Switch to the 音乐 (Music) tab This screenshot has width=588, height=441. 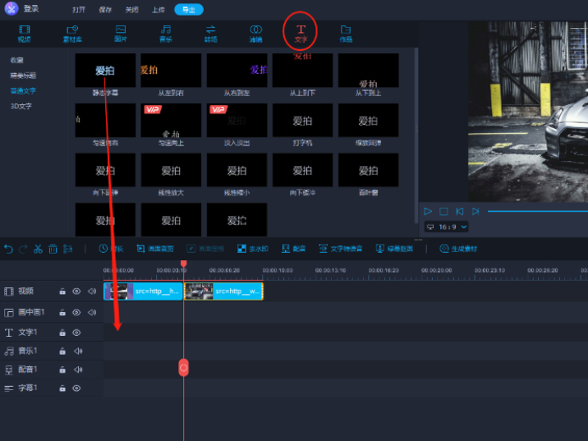coord(166,34)
